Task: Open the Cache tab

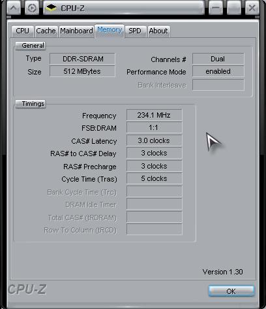Action: click(46, 31)
